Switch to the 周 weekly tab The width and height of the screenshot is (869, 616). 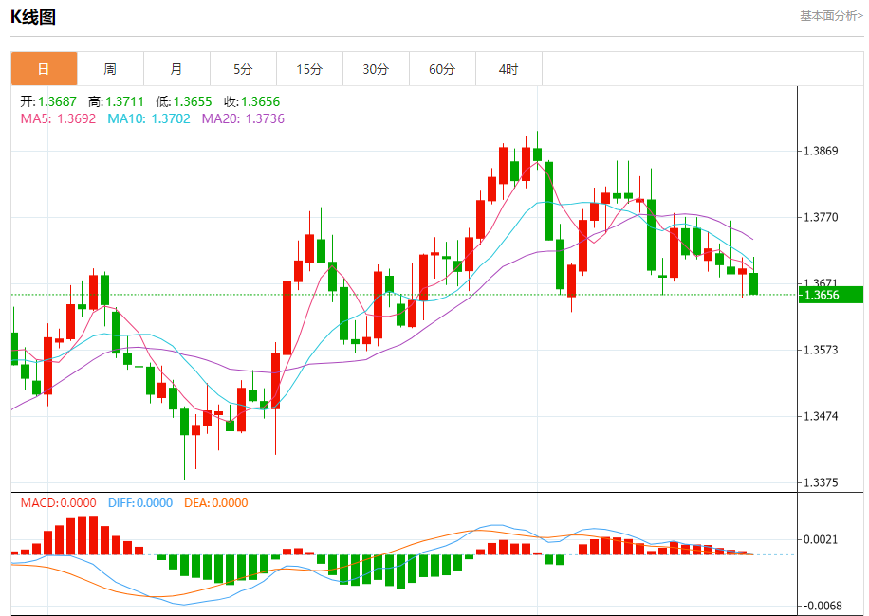point(110,69)
